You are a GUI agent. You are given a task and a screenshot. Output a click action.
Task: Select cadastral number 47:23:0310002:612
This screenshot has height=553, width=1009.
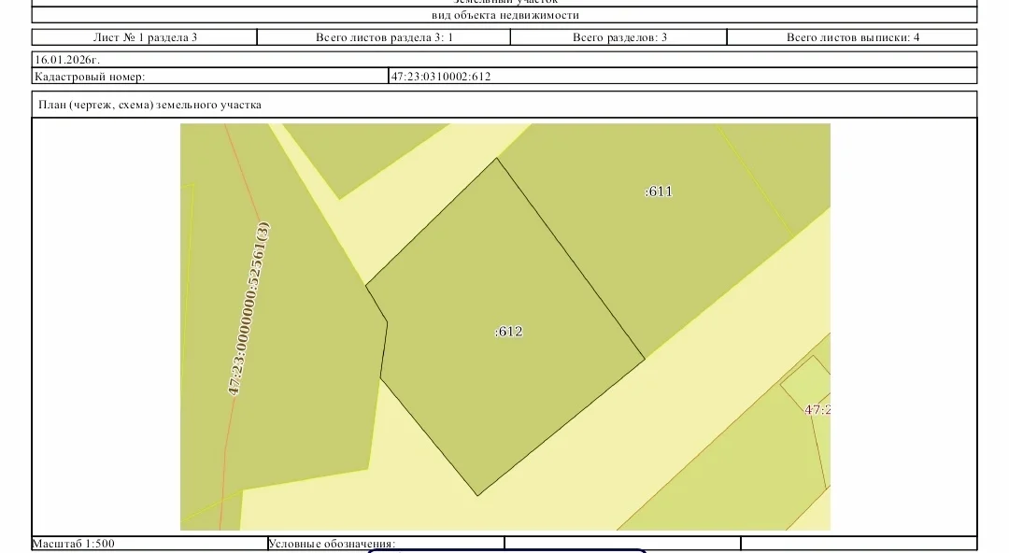pos(441,77)
